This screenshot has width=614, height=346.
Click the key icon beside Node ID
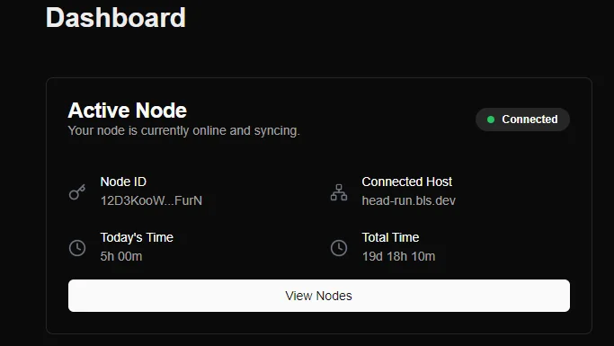pos(77,191)
